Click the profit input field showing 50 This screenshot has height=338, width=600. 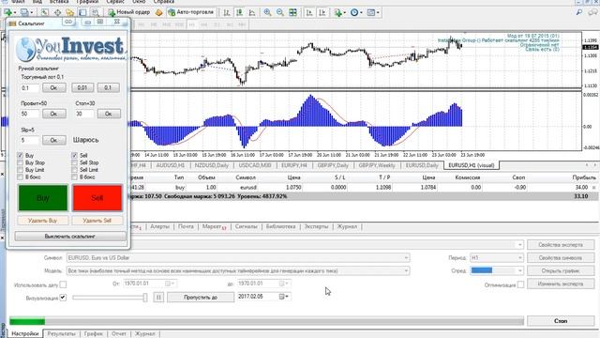click(x=30, y=114)
